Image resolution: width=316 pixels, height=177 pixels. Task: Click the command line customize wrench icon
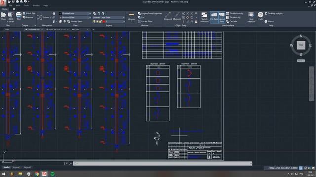[70, 164]
